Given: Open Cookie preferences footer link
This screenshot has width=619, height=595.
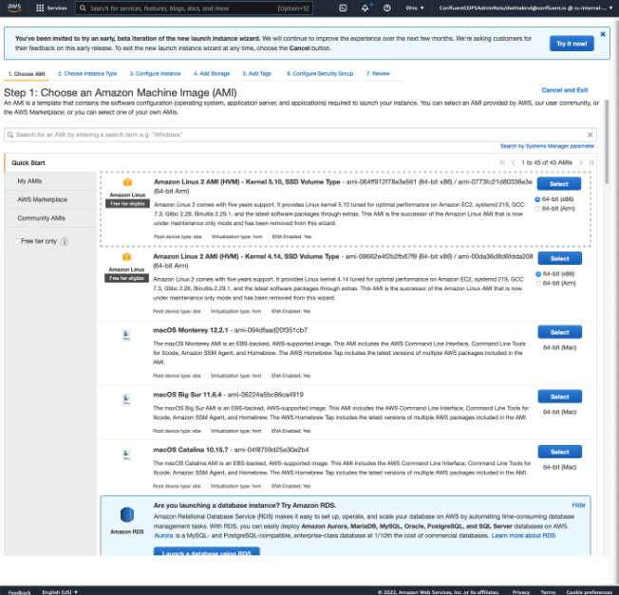Looking at the screenshot, I should pos(589,592).
